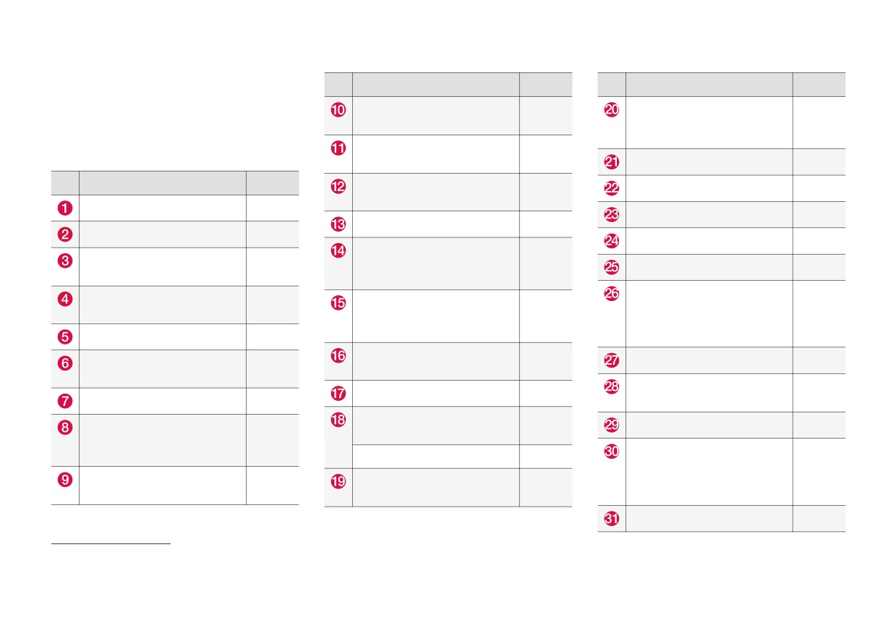This screenshot has height=631, width=896.
Task: Click the number 5 circle icon
Action: (x=65, y=337)
